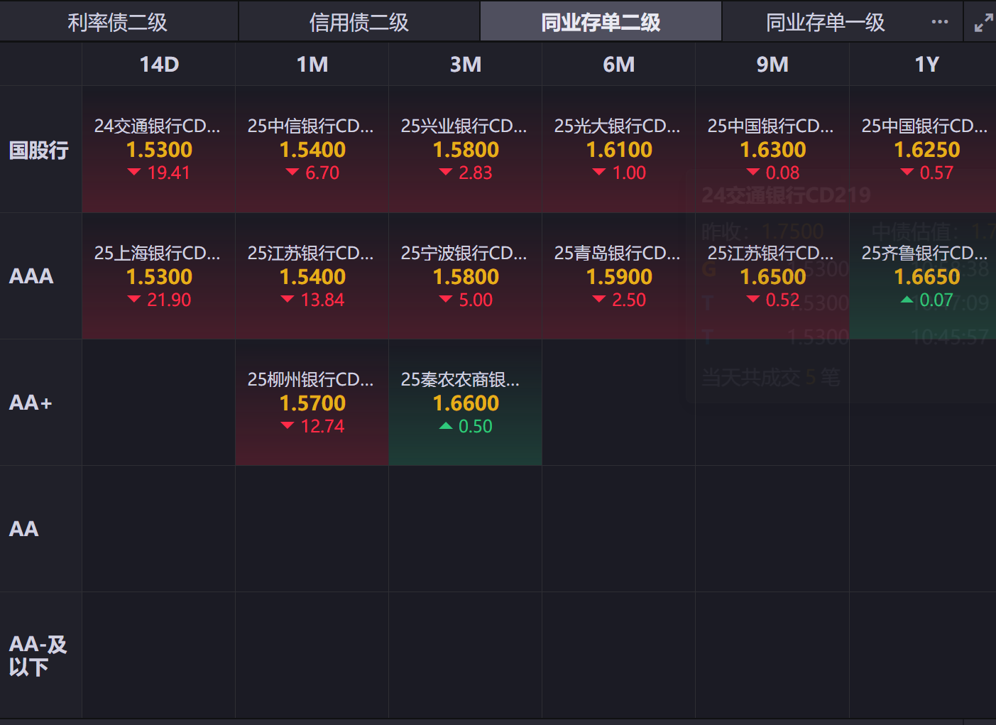
Task: Click the 1M column header
Action: 312,65
